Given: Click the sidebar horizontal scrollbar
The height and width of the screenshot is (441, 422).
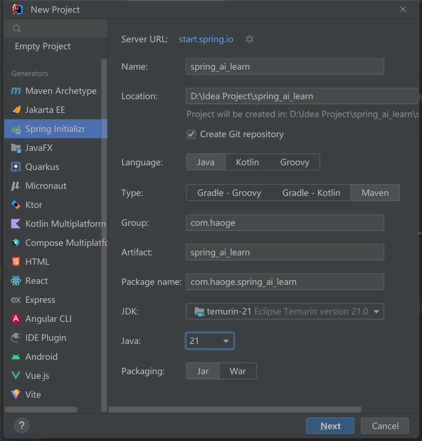Looking at the screenshot, I should (x=41, y=409).
